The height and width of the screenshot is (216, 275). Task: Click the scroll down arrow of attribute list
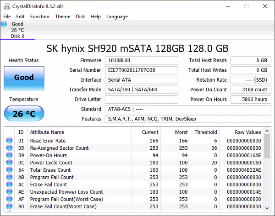(x=267, y=208)
